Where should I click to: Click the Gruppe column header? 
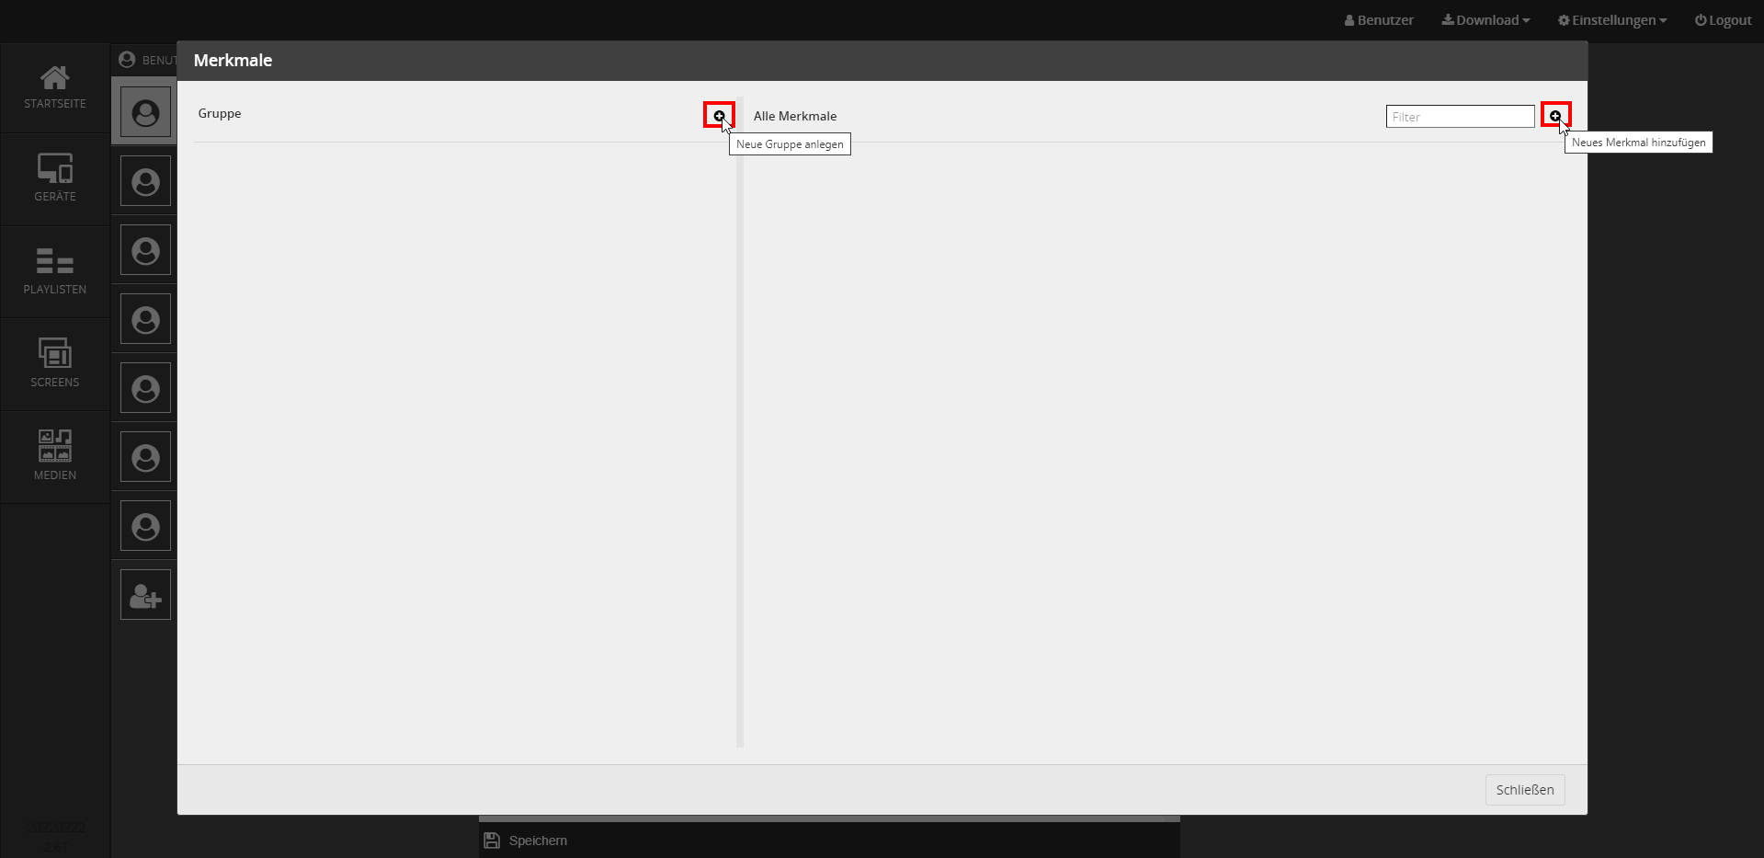tap(220, 113)
